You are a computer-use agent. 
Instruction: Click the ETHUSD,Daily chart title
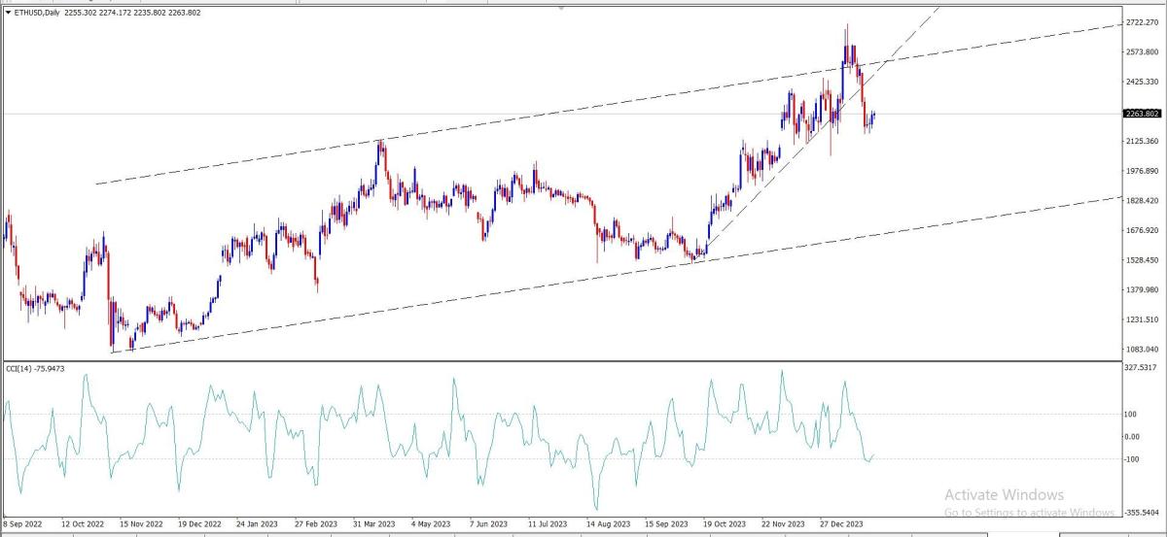tap(37, 13)
